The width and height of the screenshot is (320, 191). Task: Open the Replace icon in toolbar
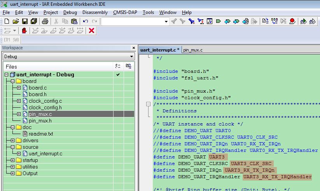200,21
